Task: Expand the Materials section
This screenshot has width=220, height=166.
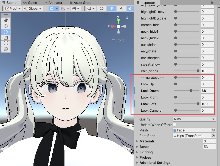Action: pyautogui.click(x=137, y=141)
